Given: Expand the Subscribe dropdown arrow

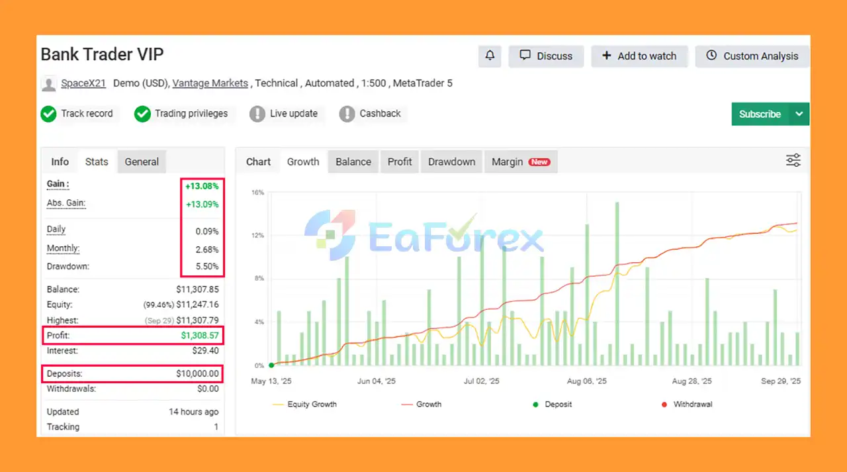Looking at the screenshot, I should pyautogui.click(x=799, y=114).
